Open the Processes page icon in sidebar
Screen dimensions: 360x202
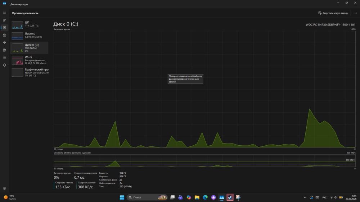point(4,20)
